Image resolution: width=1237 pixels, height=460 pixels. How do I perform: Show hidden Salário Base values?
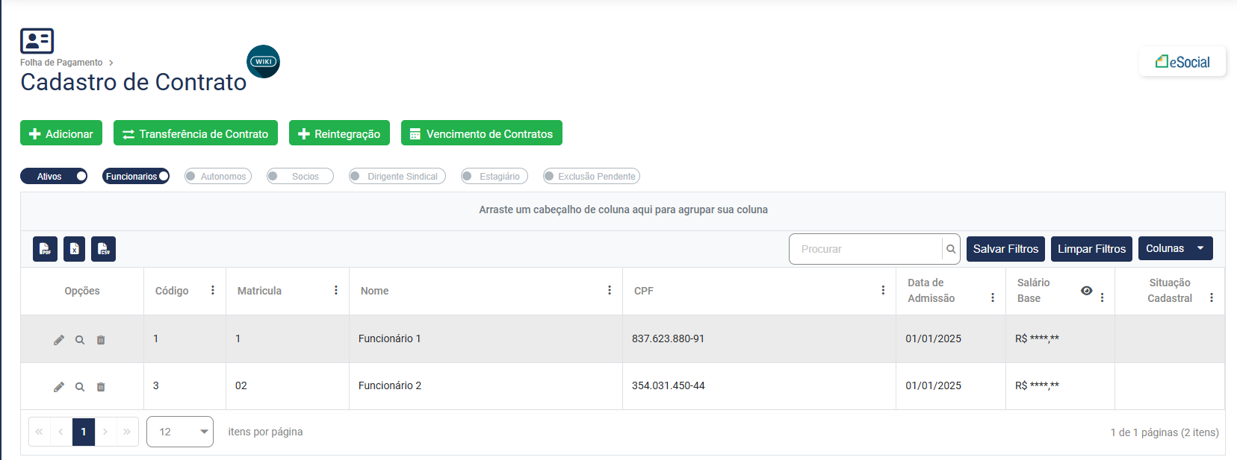pyautogui.click(x=1086, y=291)
